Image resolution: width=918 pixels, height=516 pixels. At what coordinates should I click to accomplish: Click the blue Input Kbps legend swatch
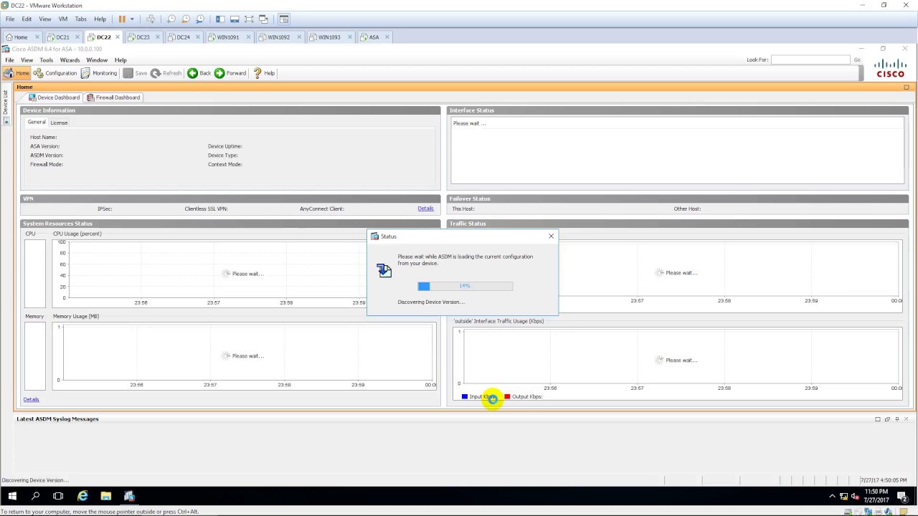click(x=465, y=396)
